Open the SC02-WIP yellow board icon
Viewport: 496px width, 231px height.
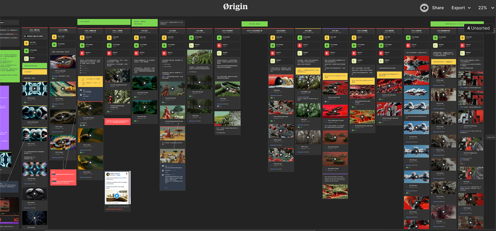tap(82, 38)
